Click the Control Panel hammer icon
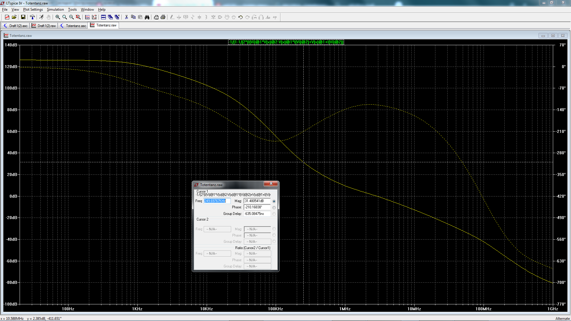Viewport: 571px width, 321px height. point(32,17)
